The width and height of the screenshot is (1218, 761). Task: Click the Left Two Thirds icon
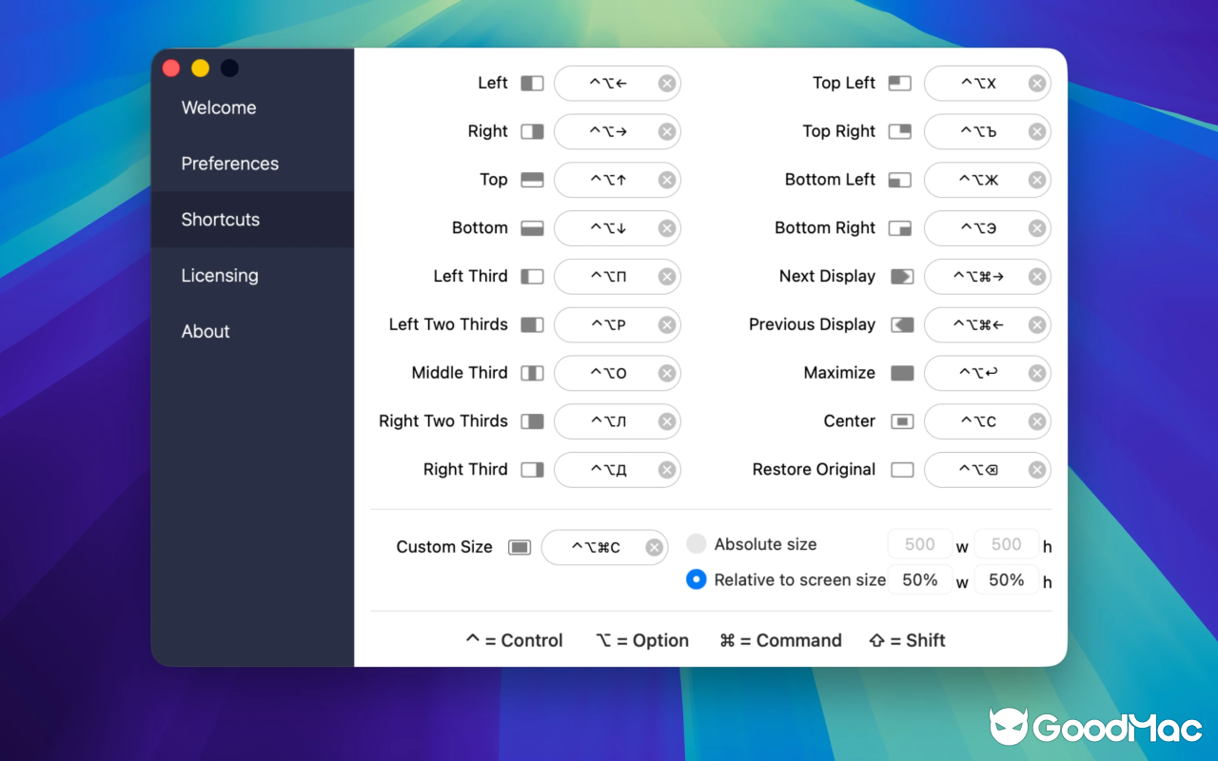click(533, 324)
